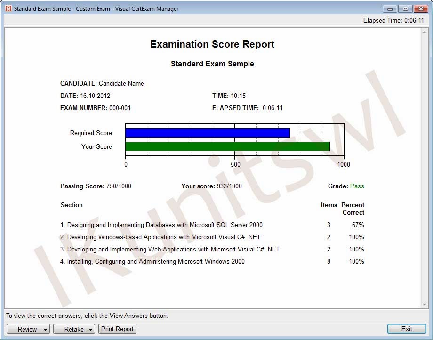Click the minimize window icon
The image size is (433, 340).
tap(389, 8)
